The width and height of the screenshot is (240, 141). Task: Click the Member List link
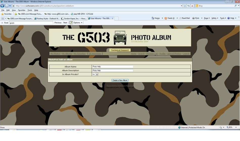point(152,54)
